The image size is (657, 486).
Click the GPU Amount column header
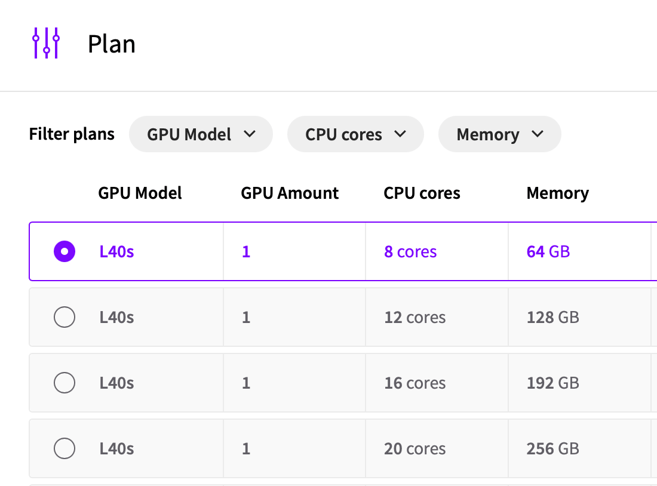point(289,193)
